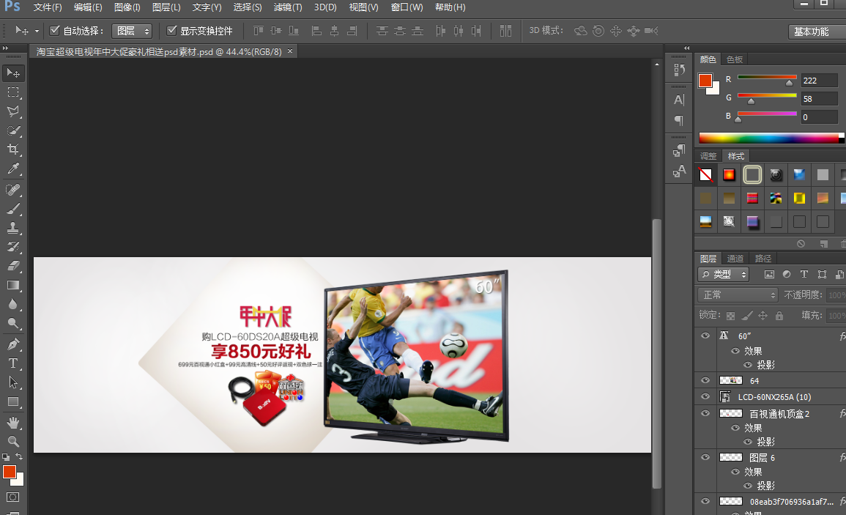Lock all for the selected layer

click(x=779, y=316)
